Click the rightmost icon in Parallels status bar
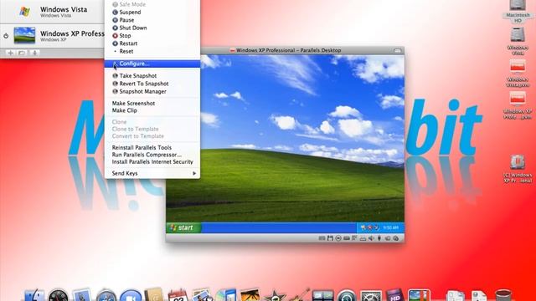 tap(396, 238)
